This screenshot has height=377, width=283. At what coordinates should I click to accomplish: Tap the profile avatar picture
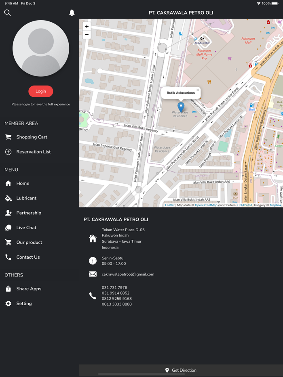[41, 48]
